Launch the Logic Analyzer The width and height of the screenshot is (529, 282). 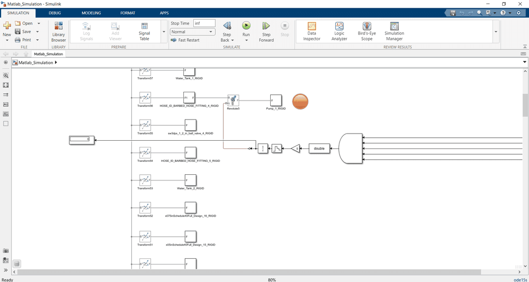tap(339, 31)
